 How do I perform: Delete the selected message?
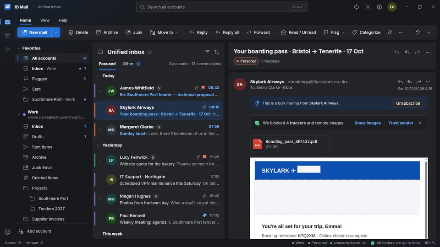(78, 32)
